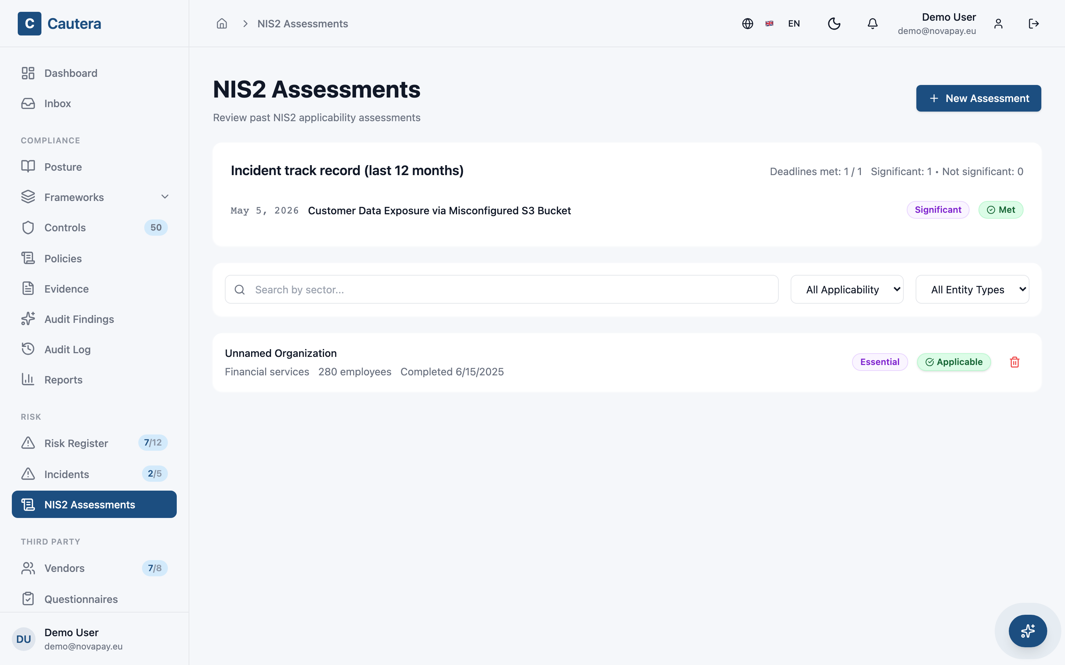1065x665 pixels.
Task: Click the Evidence document icon
Action: 28,289
